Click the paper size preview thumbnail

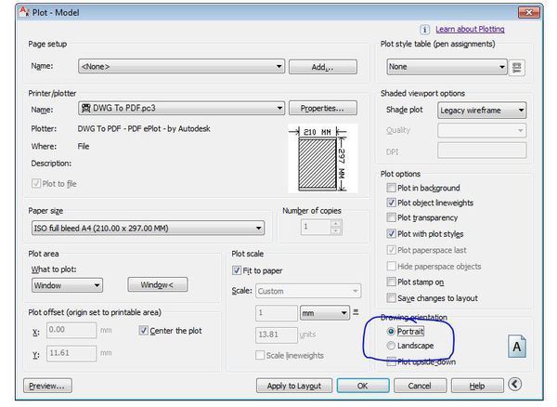coord(317,159)
